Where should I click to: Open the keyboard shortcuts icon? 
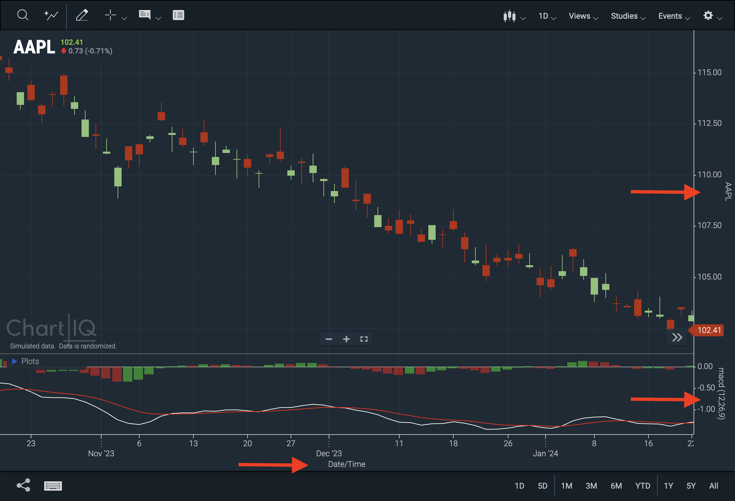(53, 486)
